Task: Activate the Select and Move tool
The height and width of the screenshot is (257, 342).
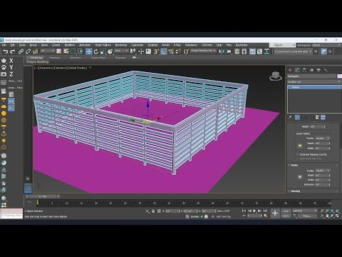Action: [88, 51]
